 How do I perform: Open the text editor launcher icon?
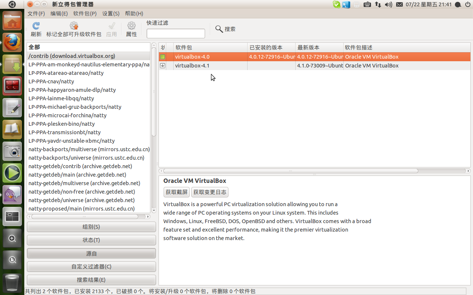tap(12, 108)
